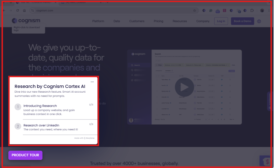Screen dimensions: 274x168
Task: Open the Grammarly browser extension
Action: point(211,11)
